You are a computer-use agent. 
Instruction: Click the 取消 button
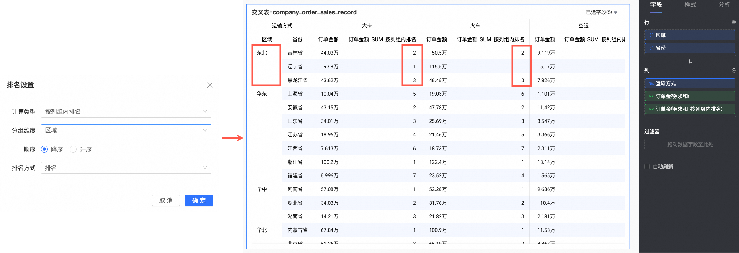coord(166,201)
